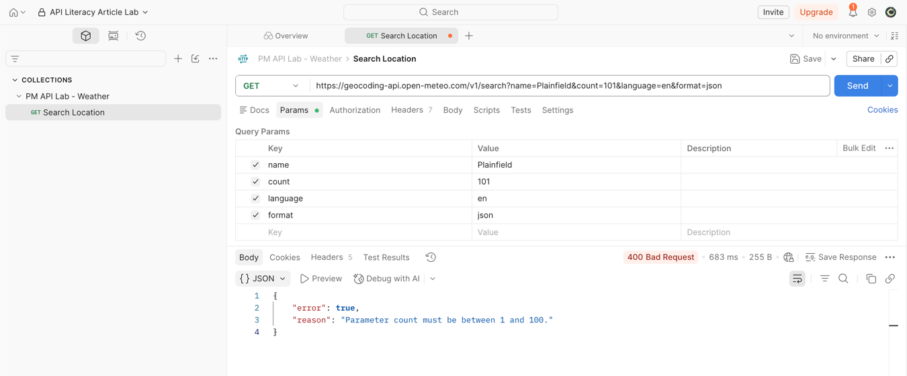Uncheck the format parameter checkbox
Image resolution: width=907 pixels, height=376 pixels.
point(255,216)
